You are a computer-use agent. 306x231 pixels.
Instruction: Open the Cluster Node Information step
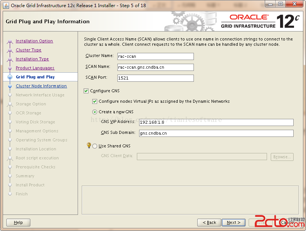(x=41, y=86)
